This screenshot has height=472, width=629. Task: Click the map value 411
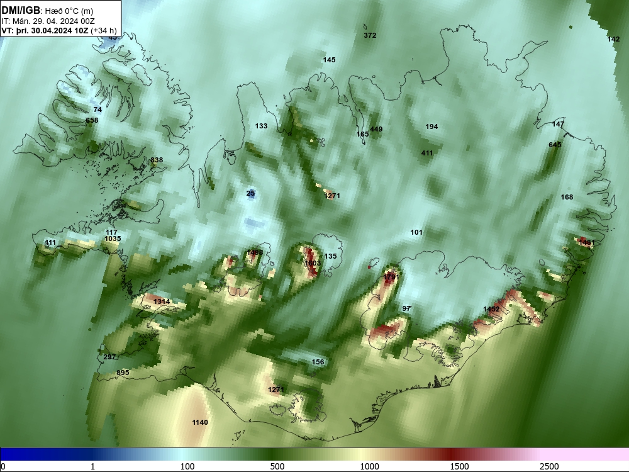pos(427,153)
